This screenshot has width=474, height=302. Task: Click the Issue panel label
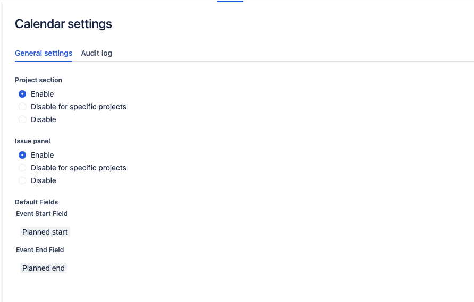point(32,141)
